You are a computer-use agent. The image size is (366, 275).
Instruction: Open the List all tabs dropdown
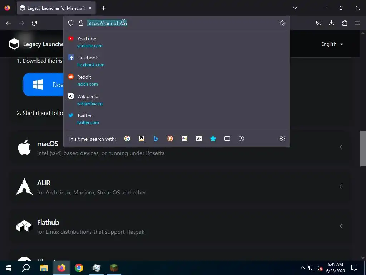coord(295,8)
